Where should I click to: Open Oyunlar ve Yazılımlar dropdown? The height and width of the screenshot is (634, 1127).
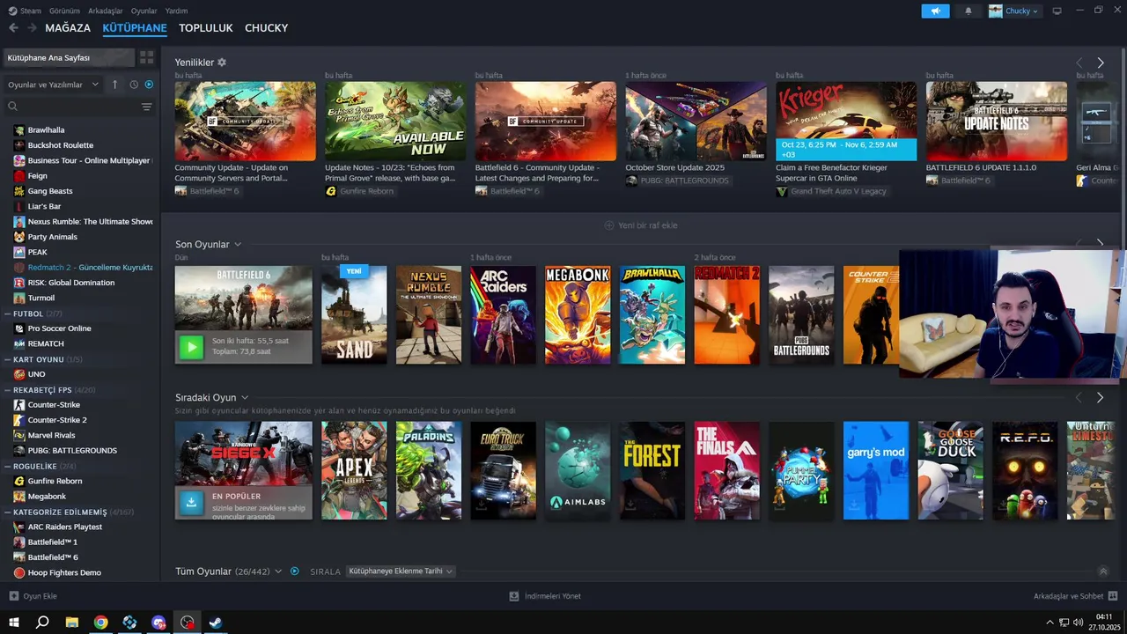tap(54, 85)
